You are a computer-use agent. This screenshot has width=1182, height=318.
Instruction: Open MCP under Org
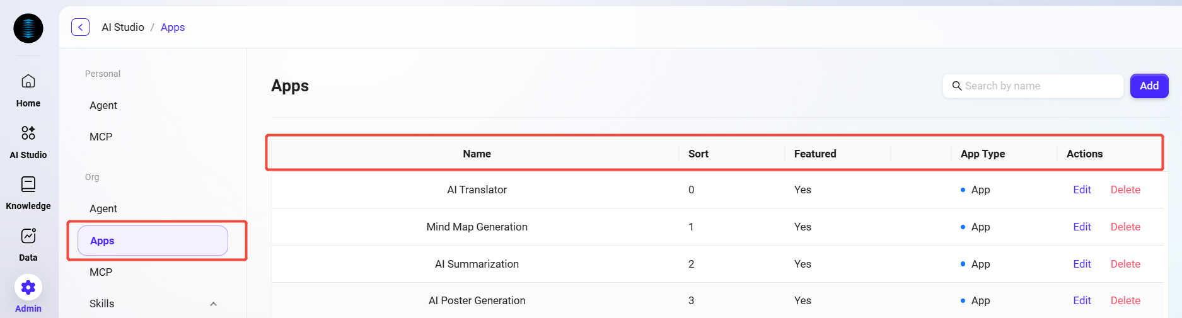(x=101, y=272)
